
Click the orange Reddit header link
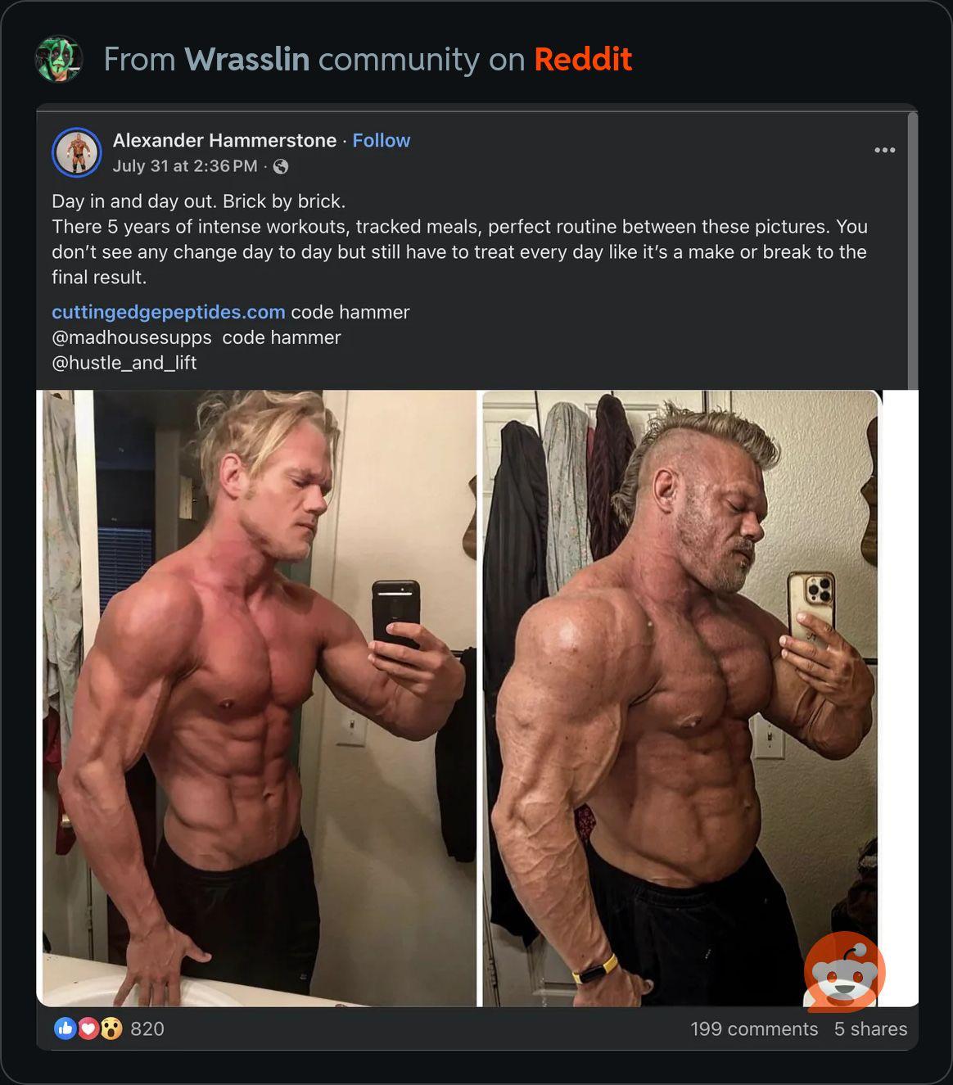[x=583, y=60]
